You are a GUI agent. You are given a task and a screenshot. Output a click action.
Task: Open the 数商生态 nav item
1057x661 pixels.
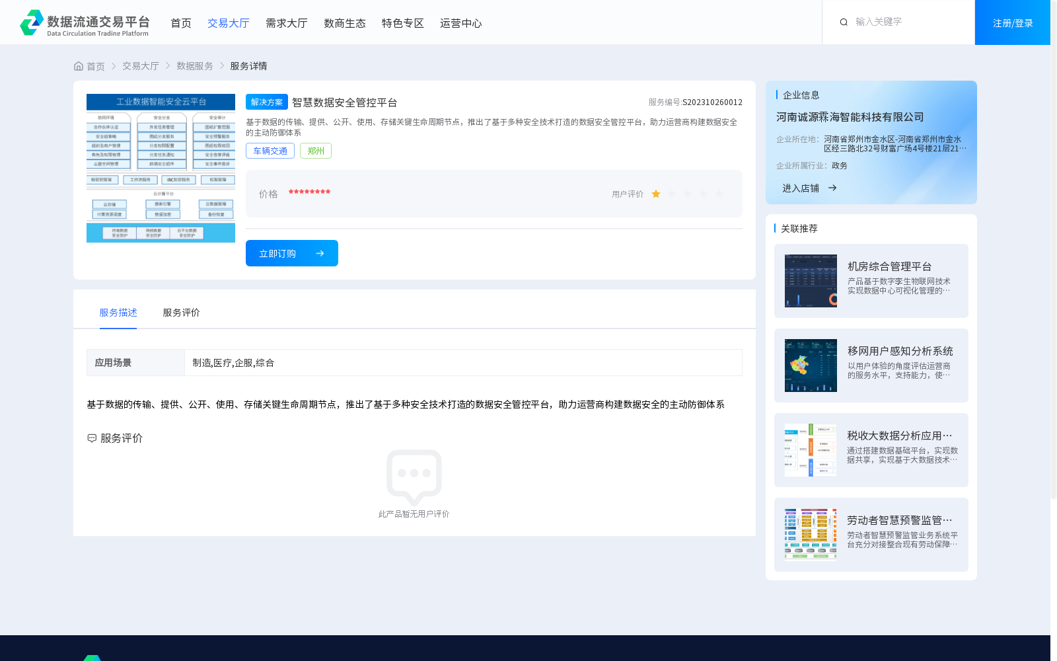(345, 23)
